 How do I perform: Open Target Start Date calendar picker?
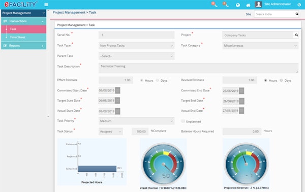[117, 101]
